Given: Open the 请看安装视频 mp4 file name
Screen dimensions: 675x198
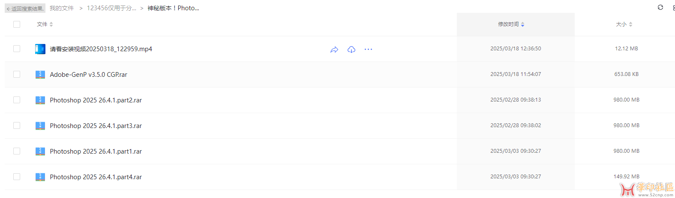Looking at the screenshot, I should click(x=101, y=49).
